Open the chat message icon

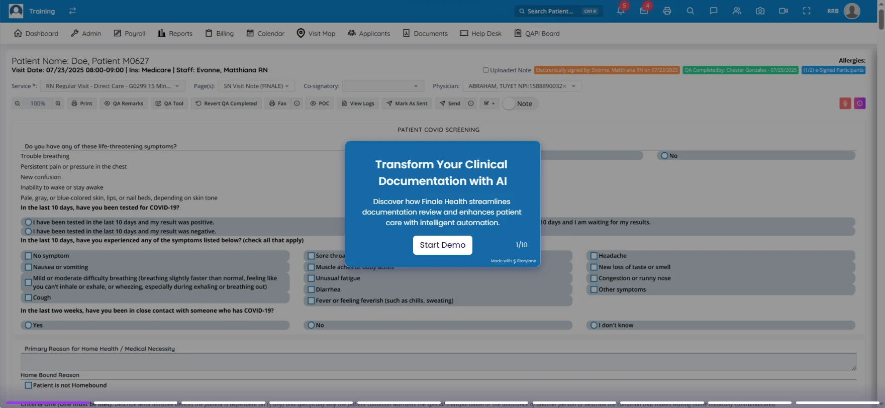713,11
